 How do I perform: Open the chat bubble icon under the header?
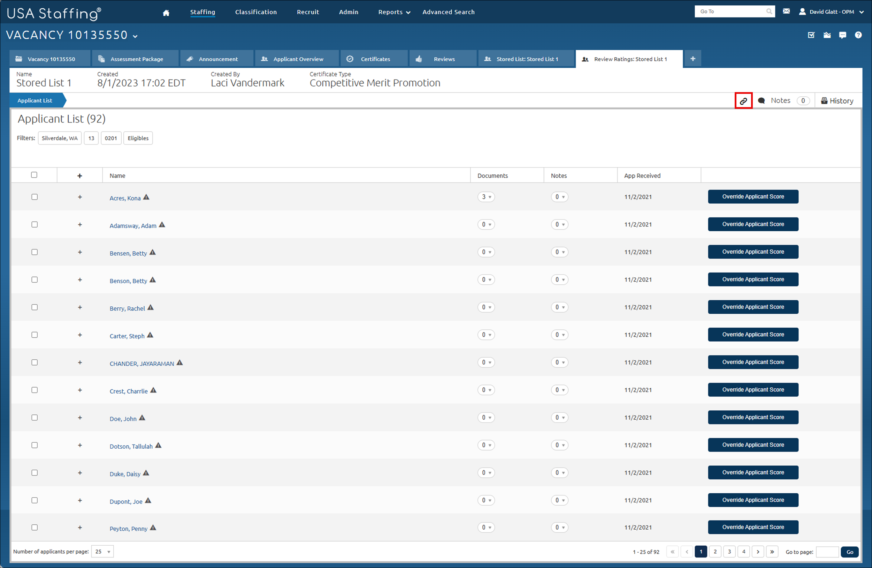click(843, 35)
